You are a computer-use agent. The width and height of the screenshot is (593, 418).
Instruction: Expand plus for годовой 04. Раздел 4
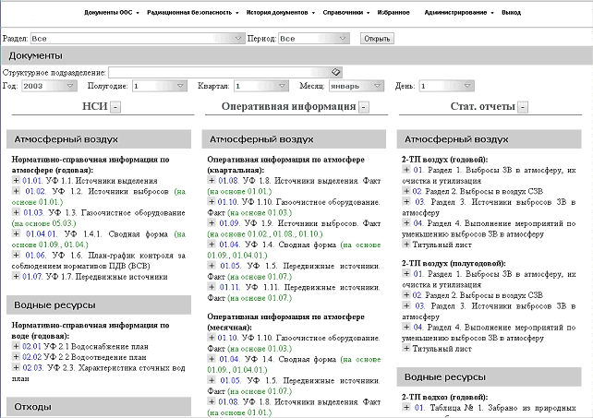tap(406, 223)
